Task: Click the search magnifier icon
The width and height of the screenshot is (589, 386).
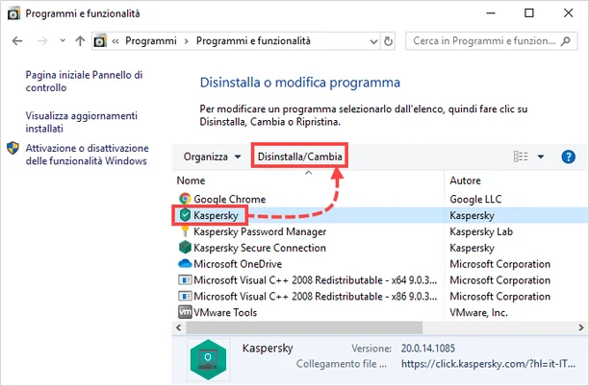Action: [x=565, y=41]
